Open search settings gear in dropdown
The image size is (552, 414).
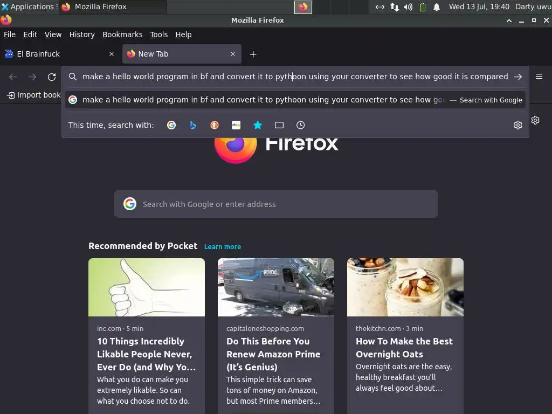518,125
